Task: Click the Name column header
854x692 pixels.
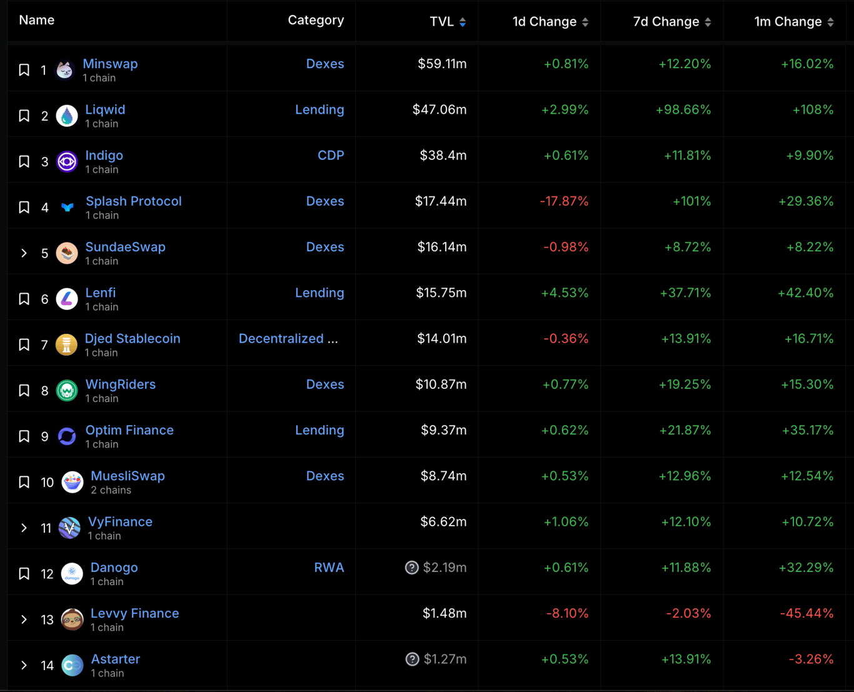Action: (x=36, y=20)
